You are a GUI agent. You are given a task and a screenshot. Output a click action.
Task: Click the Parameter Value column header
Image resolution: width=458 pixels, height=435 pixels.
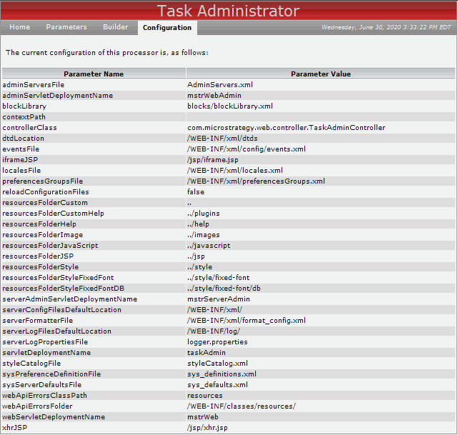pos(321,74)
